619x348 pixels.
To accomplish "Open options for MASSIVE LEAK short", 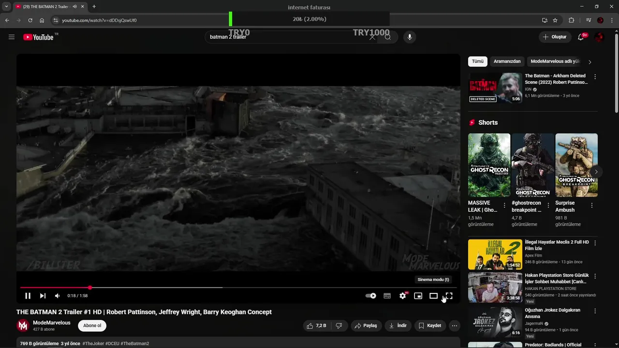I will tap(504, 205).
